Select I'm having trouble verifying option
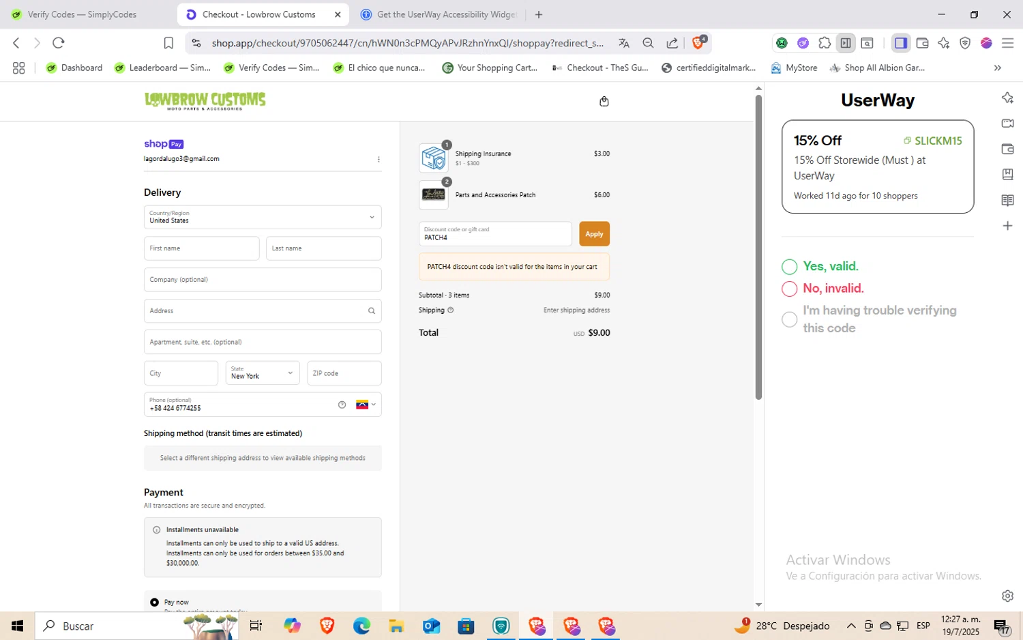This screenshot has height=640, width=1023. (x=789, y=319)
